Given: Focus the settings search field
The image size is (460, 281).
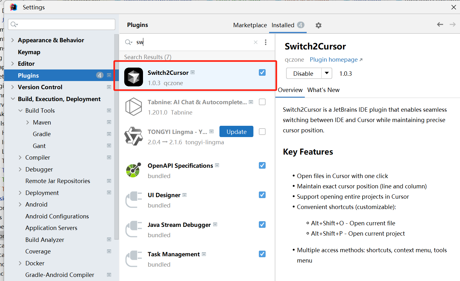Looking at the screenshot, I should click(62, 24).
